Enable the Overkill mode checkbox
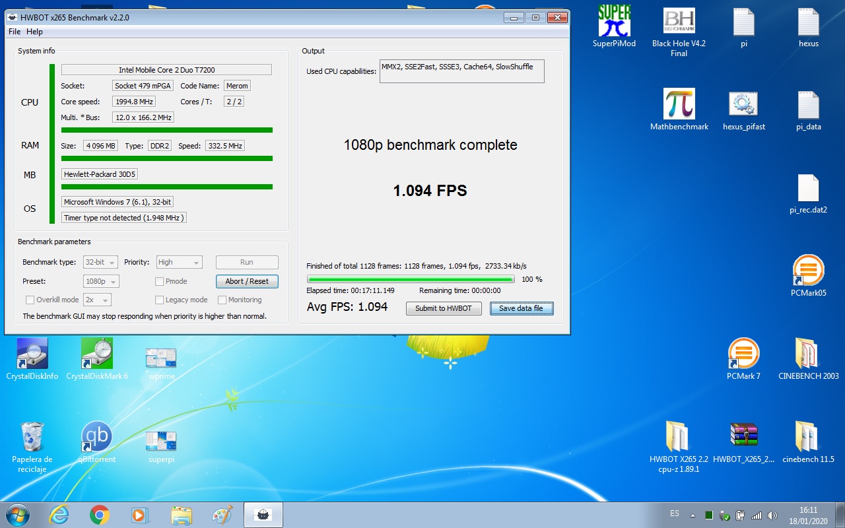This screenshot has height=528, width=845. (x=30, y=300)
